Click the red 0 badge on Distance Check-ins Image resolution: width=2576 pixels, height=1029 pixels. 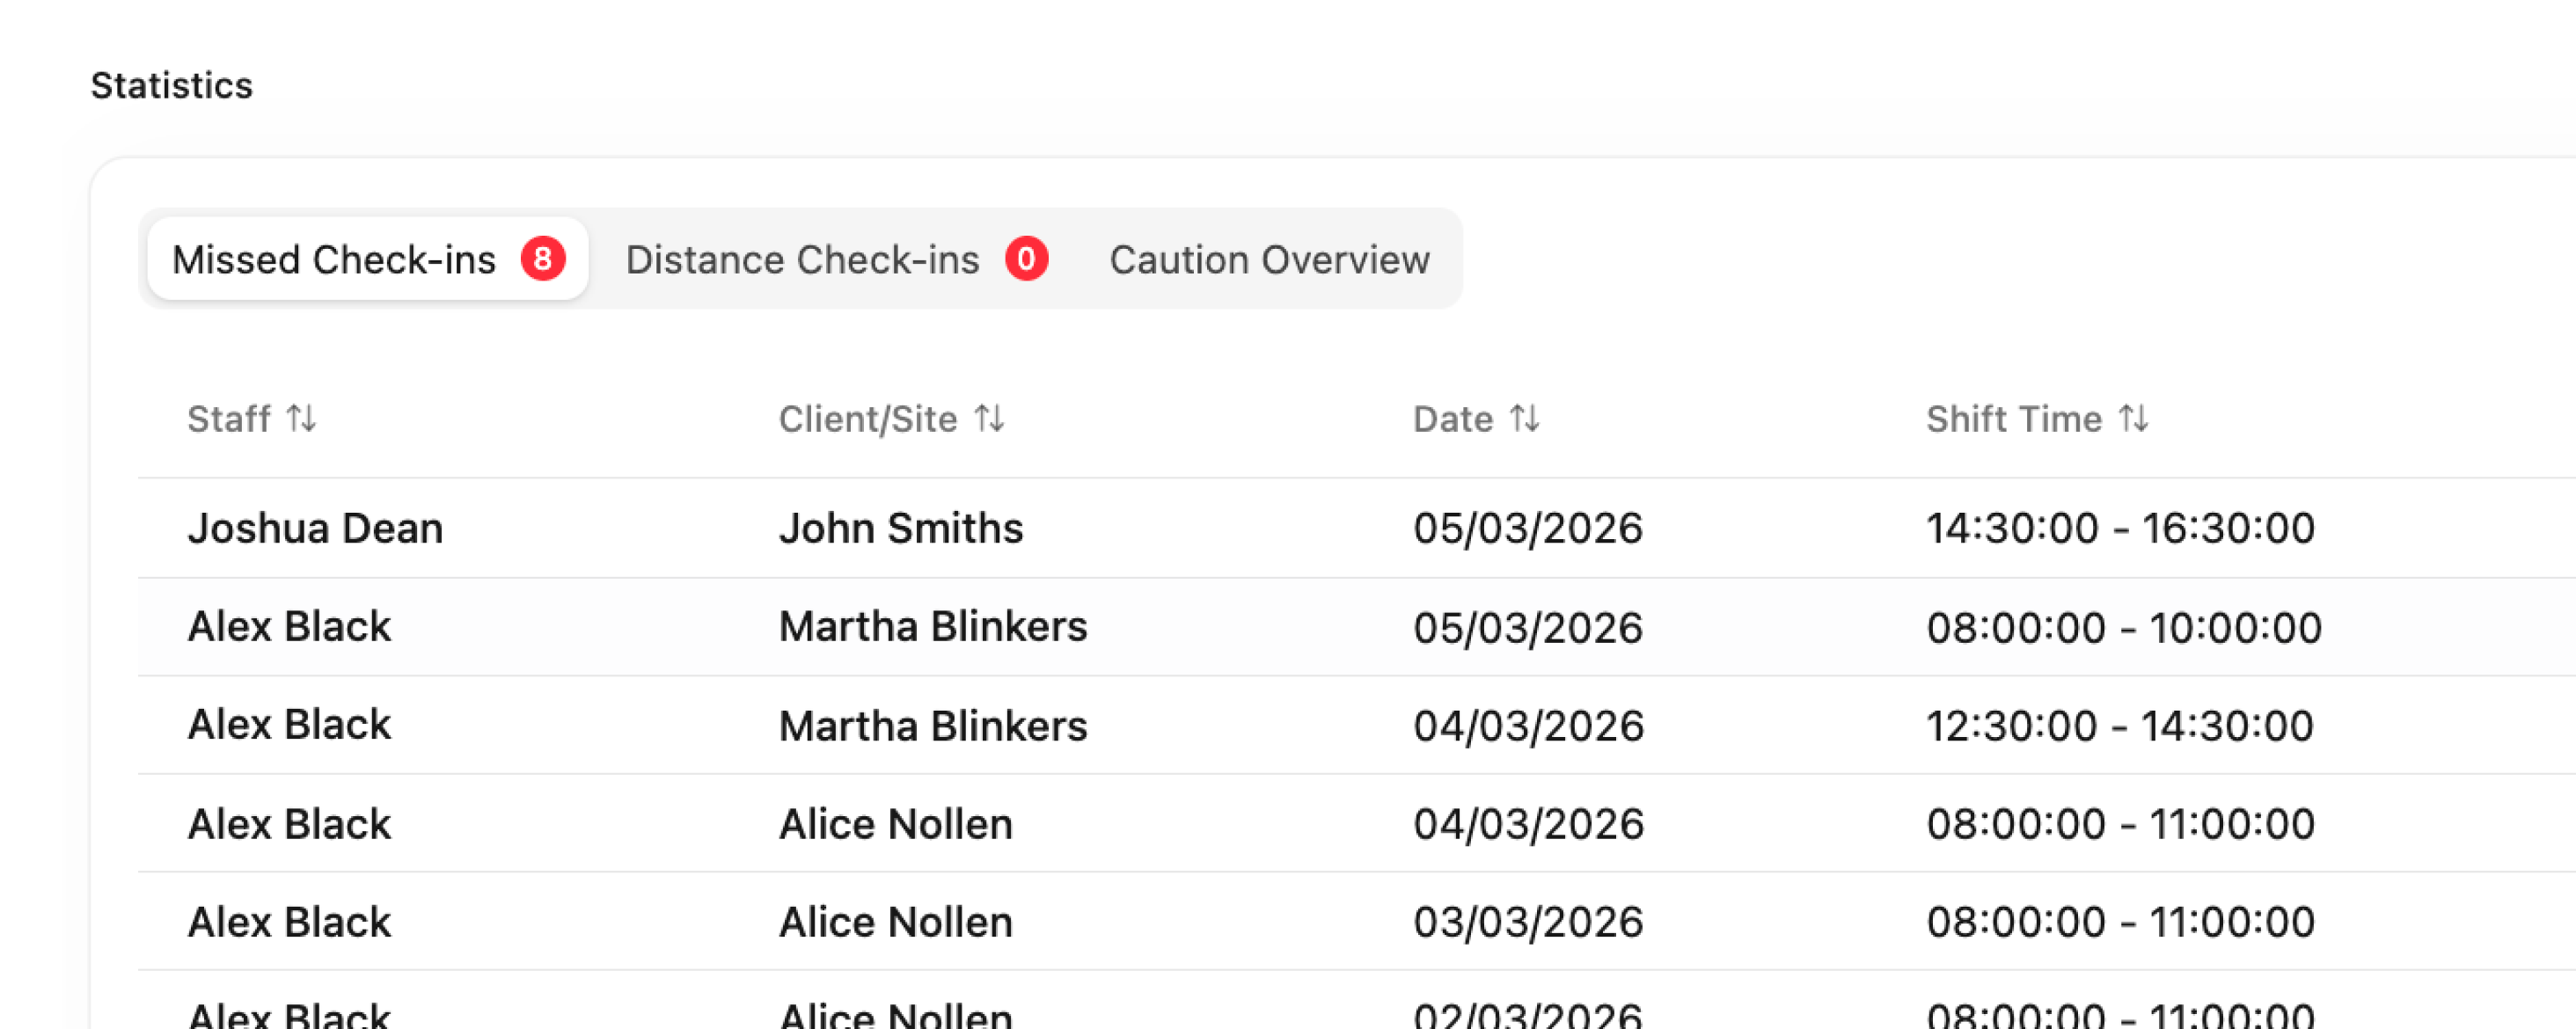[x=1026, y=259]
